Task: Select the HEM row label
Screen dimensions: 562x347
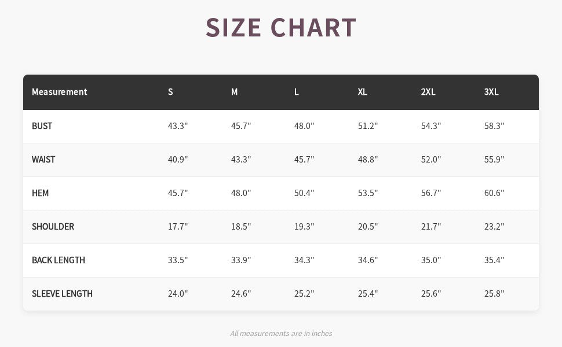Action: tap(41, 193)
